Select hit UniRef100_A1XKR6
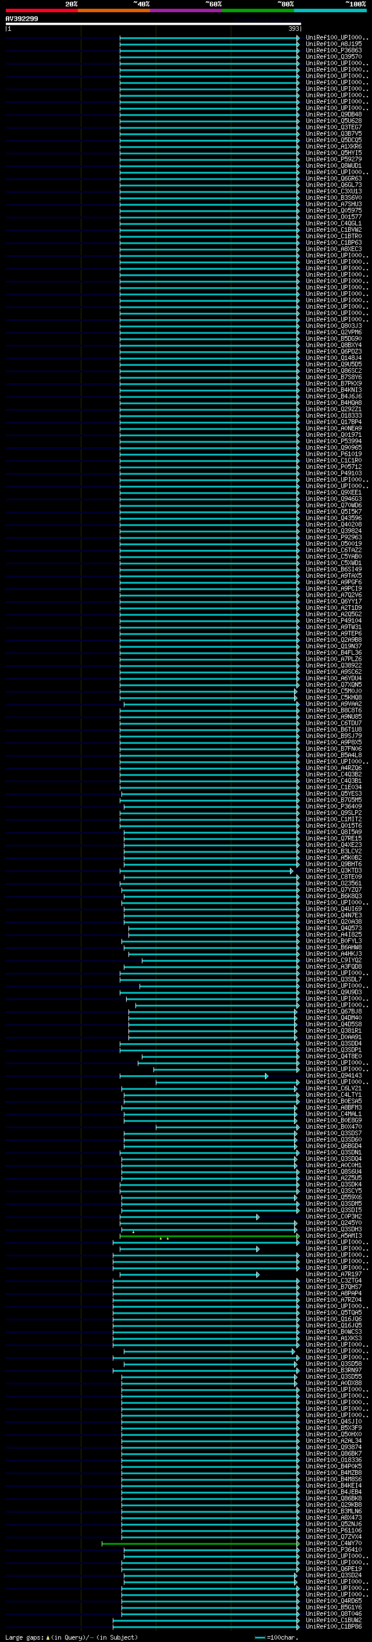This screenshot has height=1642, width=372. [333, 147]
